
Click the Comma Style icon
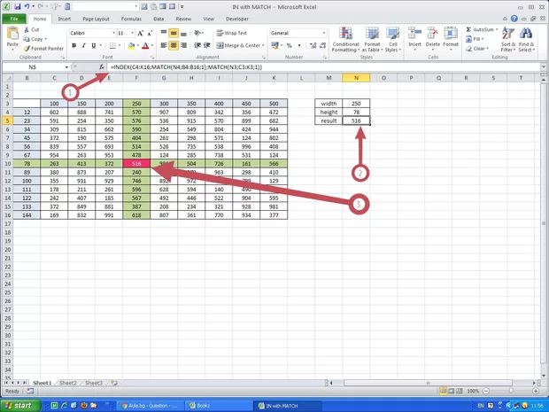click(299, 45)
